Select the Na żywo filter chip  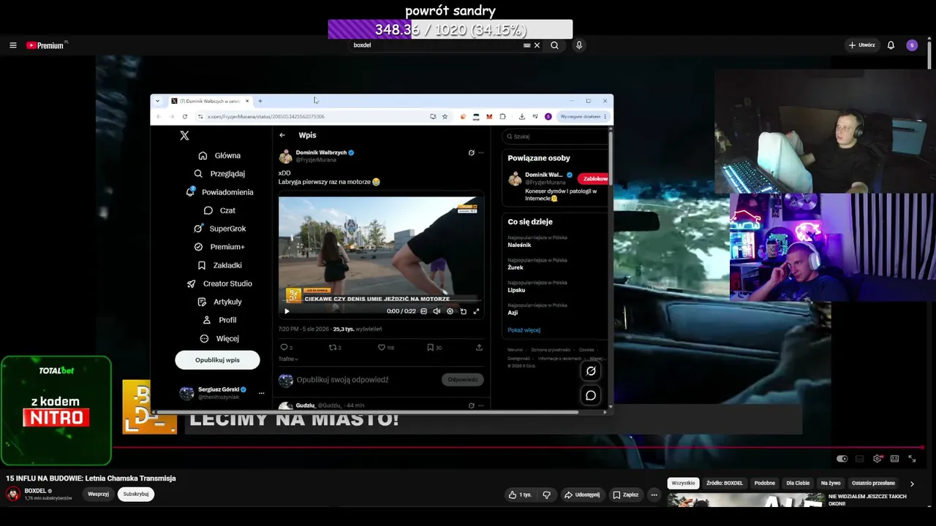pos(831,483)
